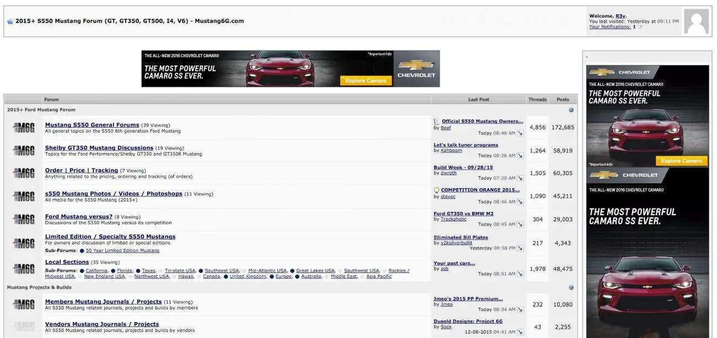Viewport: 717px width, 338px height.
Task: Go to last post arrow for Jmeo's 2015 PP Premium
Action: [x=520, y=310]
